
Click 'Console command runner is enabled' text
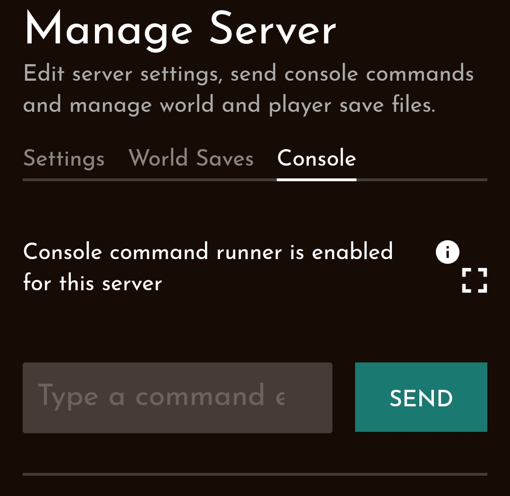[208, 252]
